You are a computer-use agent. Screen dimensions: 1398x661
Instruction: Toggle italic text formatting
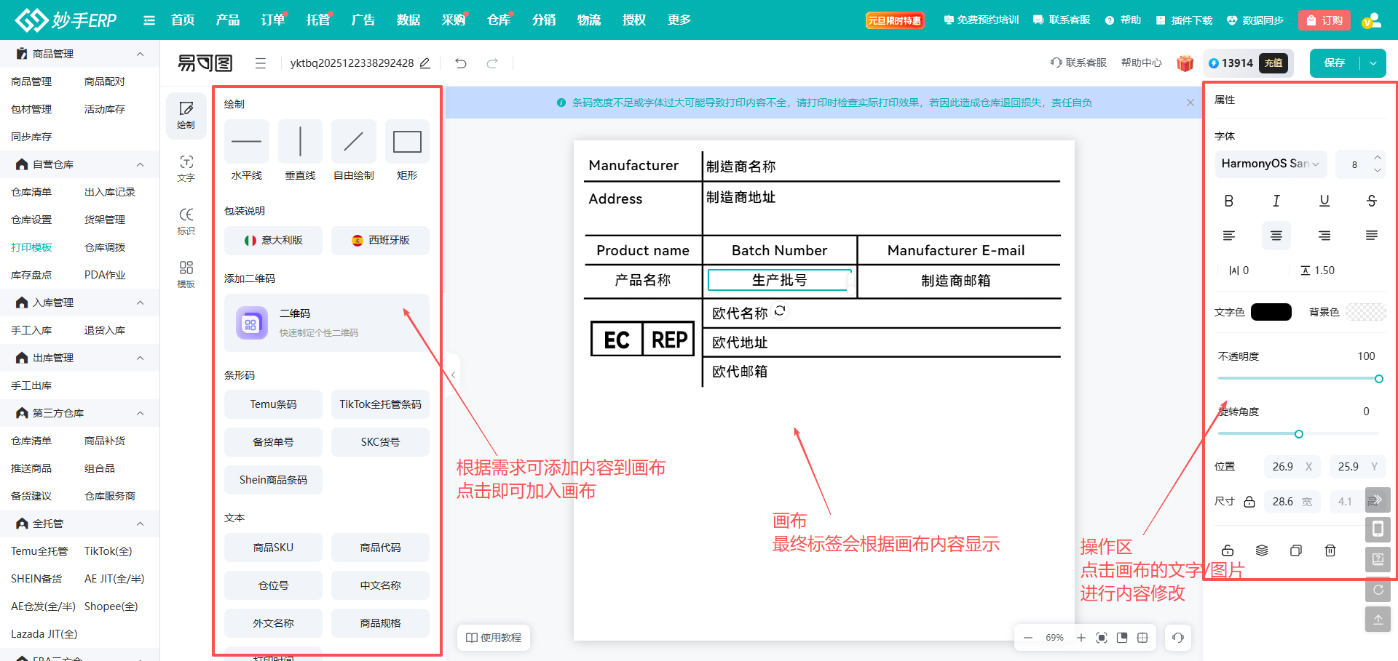[1276, 201]
